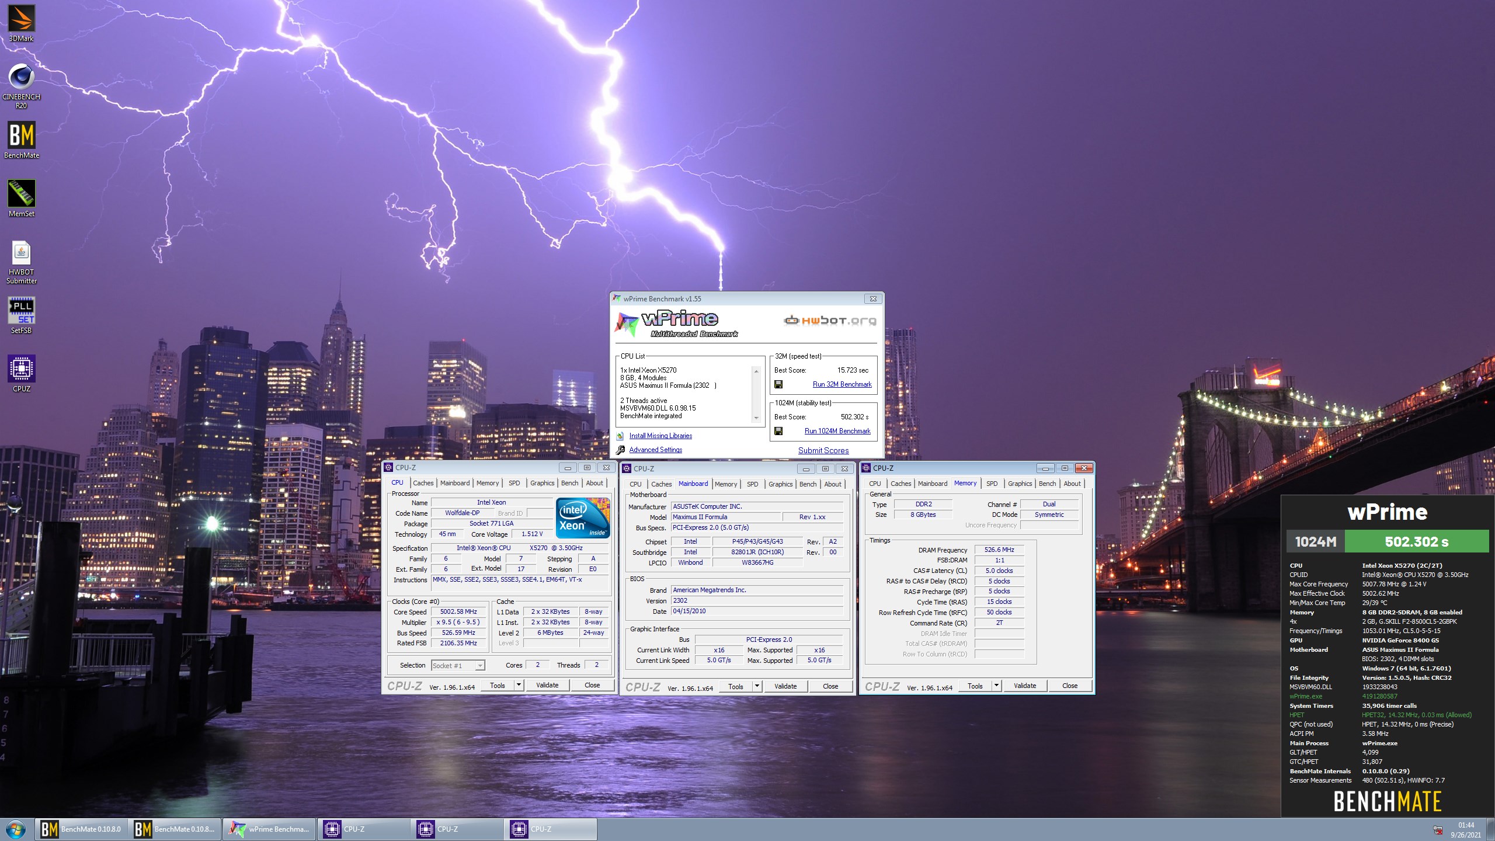Open Tools dropdown arrow in CPU-Z Memory window
The image size is (1495, 841).
(996, 686)
